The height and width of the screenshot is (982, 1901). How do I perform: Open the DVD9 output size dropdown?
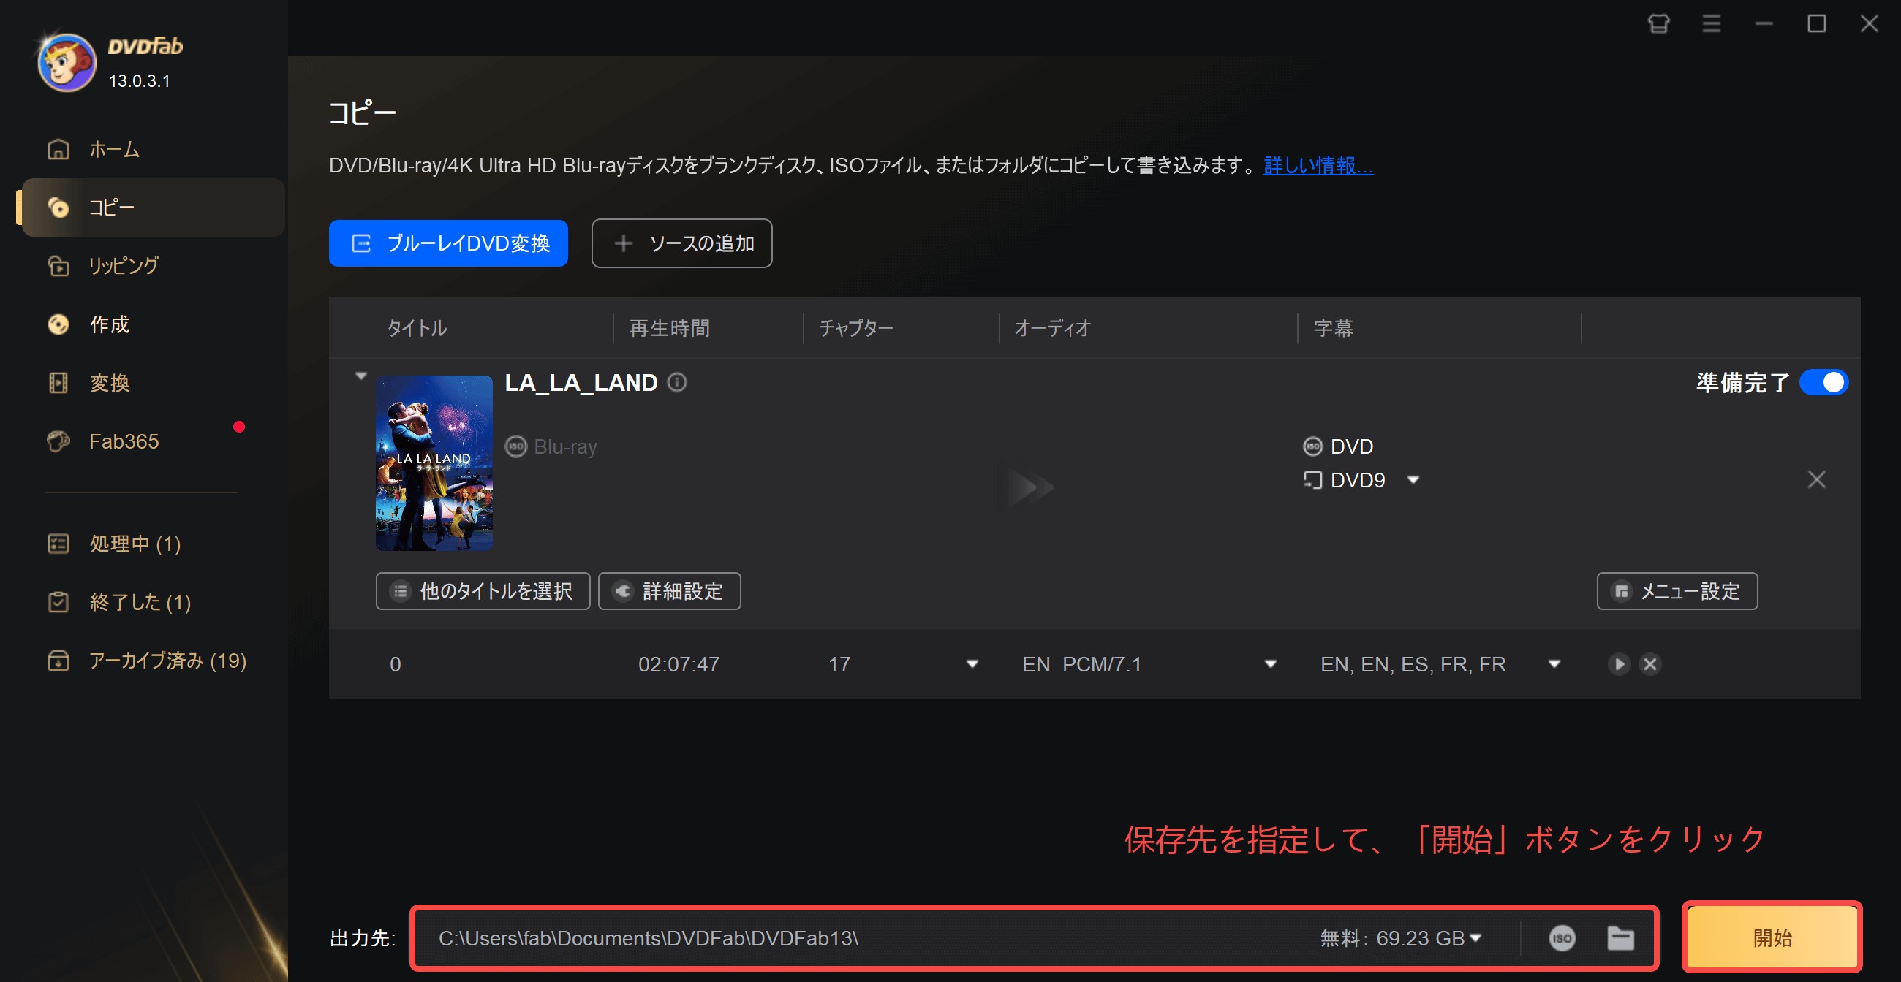click(x=1413, y=481)
